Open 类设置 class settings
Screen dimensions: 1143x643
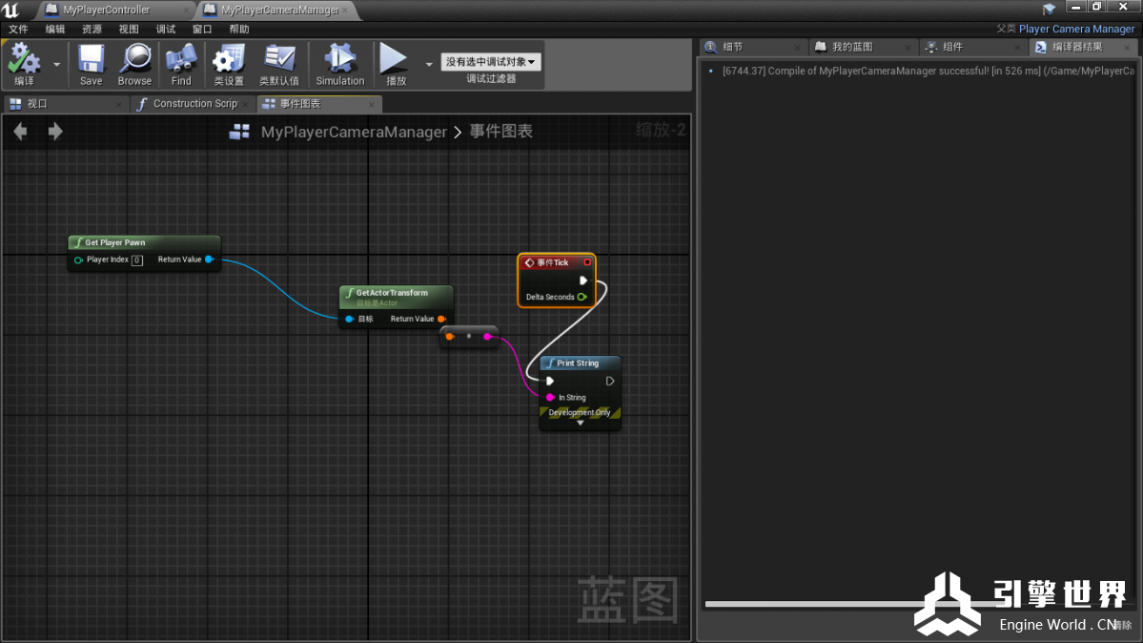click(x=229, y=65)
